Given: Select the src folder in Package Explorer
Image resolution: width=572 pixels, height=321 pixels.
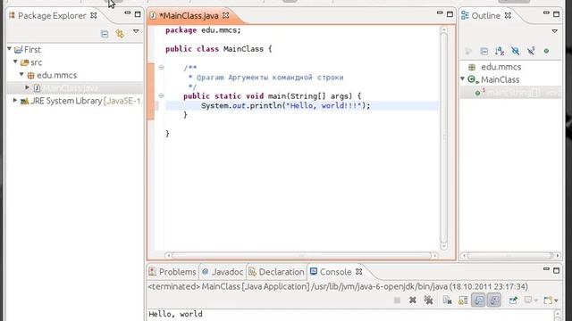Looking at the screenshot, I should (36, 62).
